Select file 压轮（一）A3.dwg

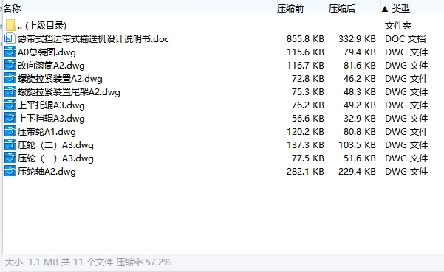coord(55,158)
